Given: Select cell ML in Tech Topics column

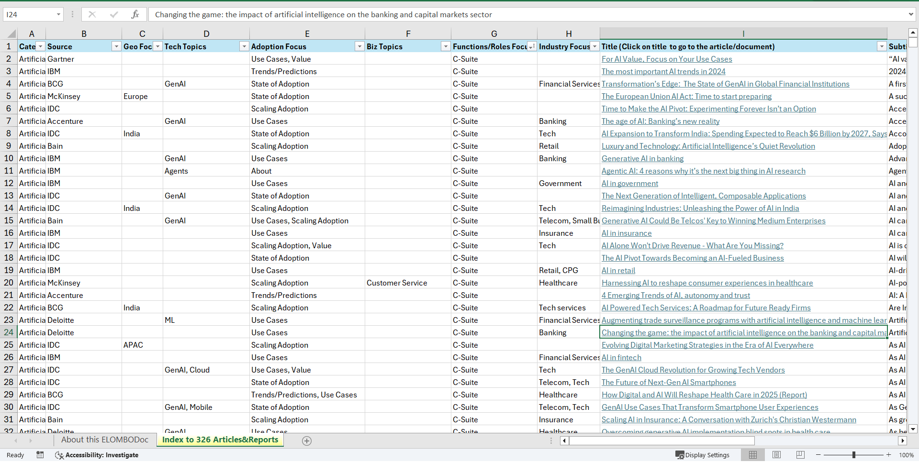Looking at the screenshot, I should click(206, 320).
